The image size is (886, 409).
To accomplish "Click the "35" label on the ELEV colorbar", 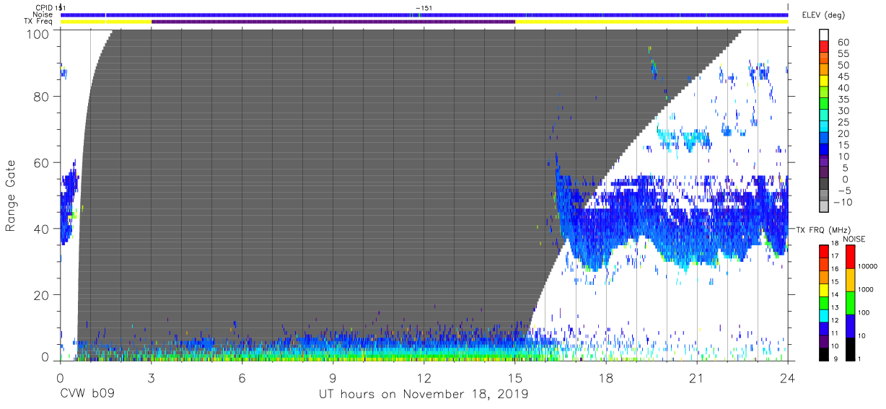I will (x=843, y=100).
